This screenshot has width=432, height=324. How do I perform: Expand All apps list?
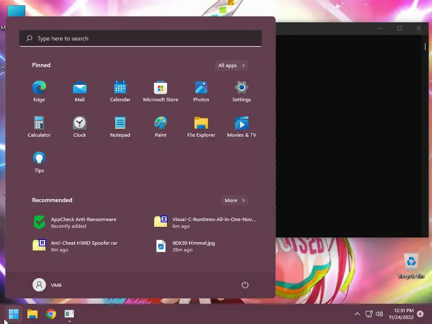[x=232, y=65]
